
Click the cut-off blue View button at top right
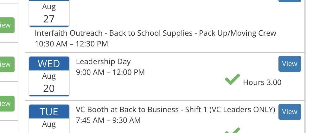coord(290,1)
